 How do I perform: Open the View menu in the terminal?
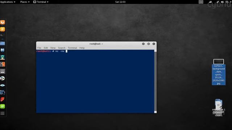point(53,48)
